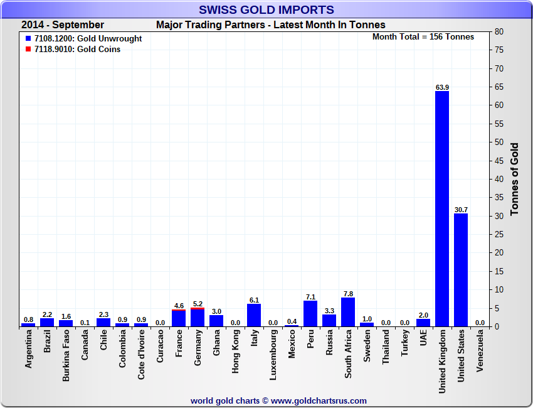Click the Russia bar

[329, 320]
